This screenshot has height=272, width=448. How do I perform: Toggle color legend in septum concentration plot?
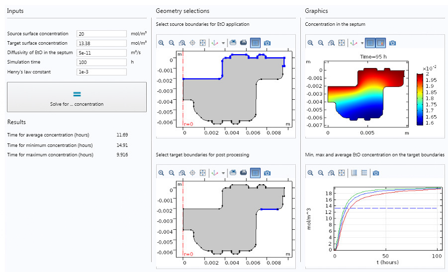pyautogui.click(x=380, y=43)
